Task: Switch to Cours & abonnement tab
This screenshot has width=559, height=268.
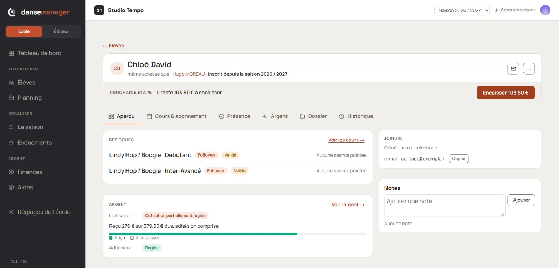Action: (x=176, y=116)
